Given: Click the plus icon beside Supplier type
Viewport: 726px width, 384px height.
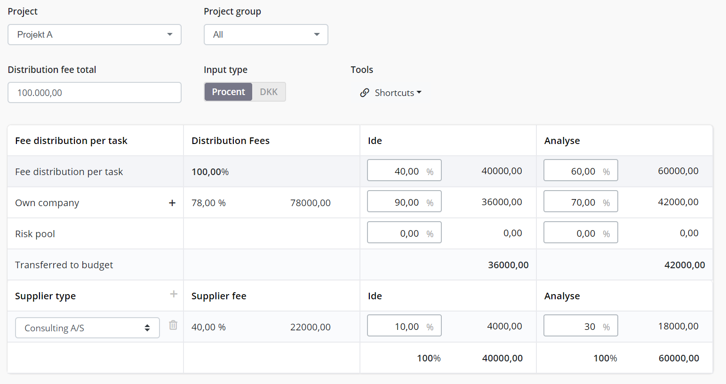Looking at the screenshot, I should point(174,293).
